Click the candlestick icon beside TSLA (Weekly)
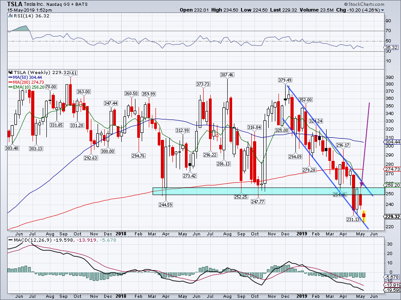401x300 pixels. click(x=11, y=72)
